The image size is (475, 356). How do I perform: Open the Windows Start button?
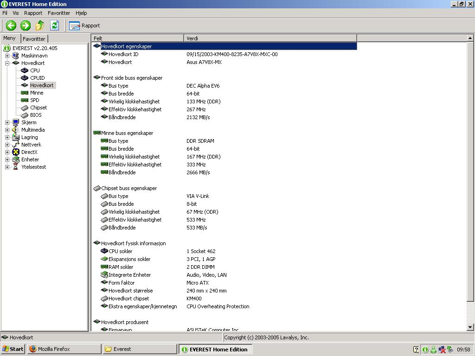click(13, 349)
